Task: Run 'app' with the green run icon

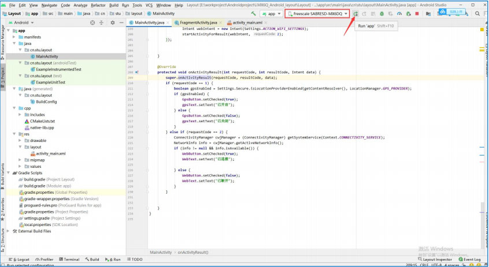Action: pyautogui.click(x=355, y=14)
